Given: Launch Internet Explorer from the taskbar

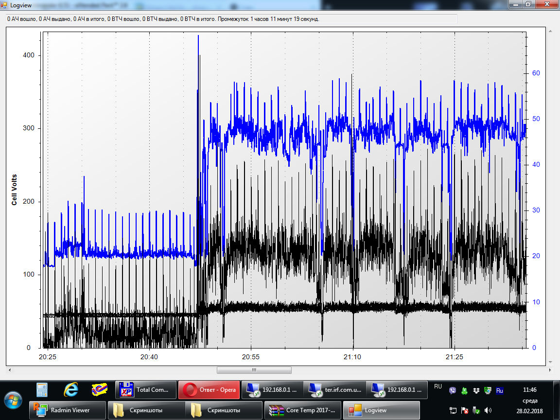Looking at the screenshot, I should click(71, 389).
